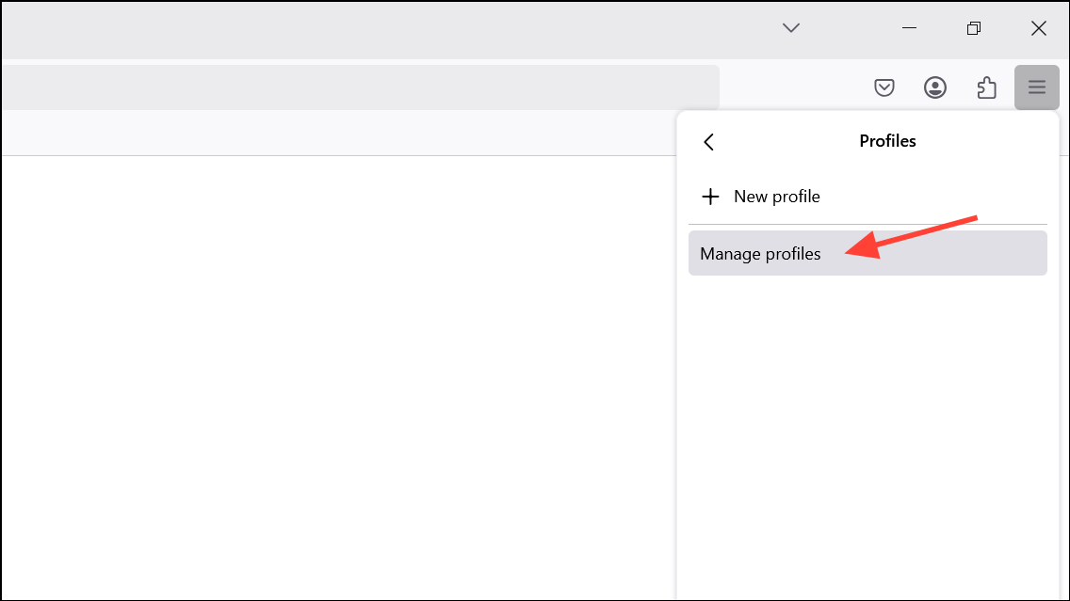The height and width of the screenshot is (601, 1070).
Task: Open the Firefox account avatar menu
Action: pyautogui.click(x=935, y=87)
